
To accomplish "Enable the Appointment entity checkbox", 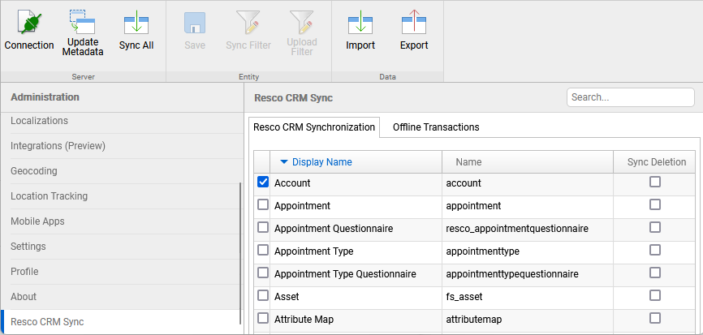I will coord(263,205).
